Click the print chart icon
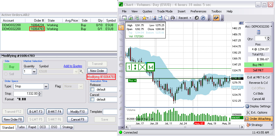275x136 pixels. click(x=173, y=18)
